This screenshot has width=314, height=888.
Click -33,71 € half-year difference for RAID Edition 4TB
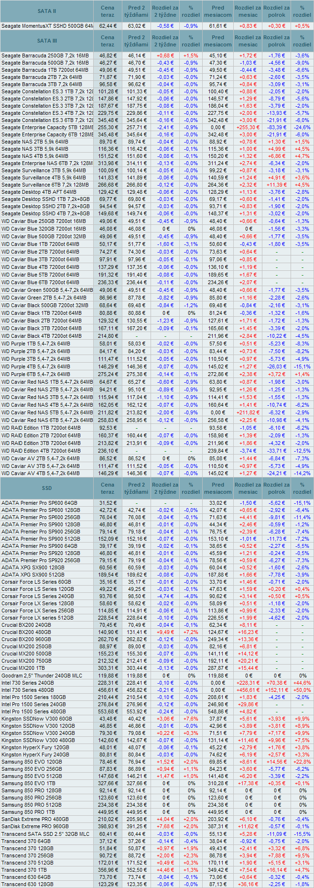tap(276, 451)
